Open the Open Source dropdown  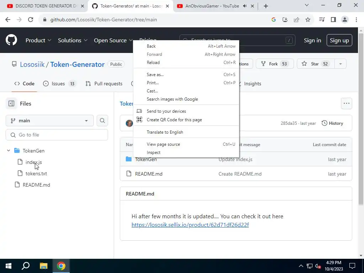pos(113,41)
